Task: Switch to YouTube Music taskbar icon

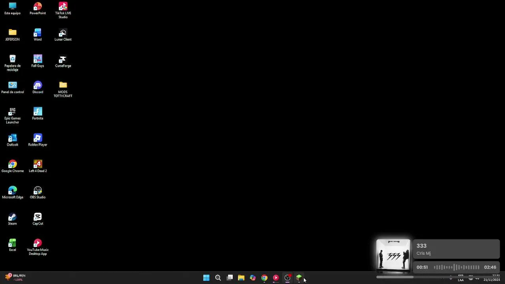Action: coord(276,278)
